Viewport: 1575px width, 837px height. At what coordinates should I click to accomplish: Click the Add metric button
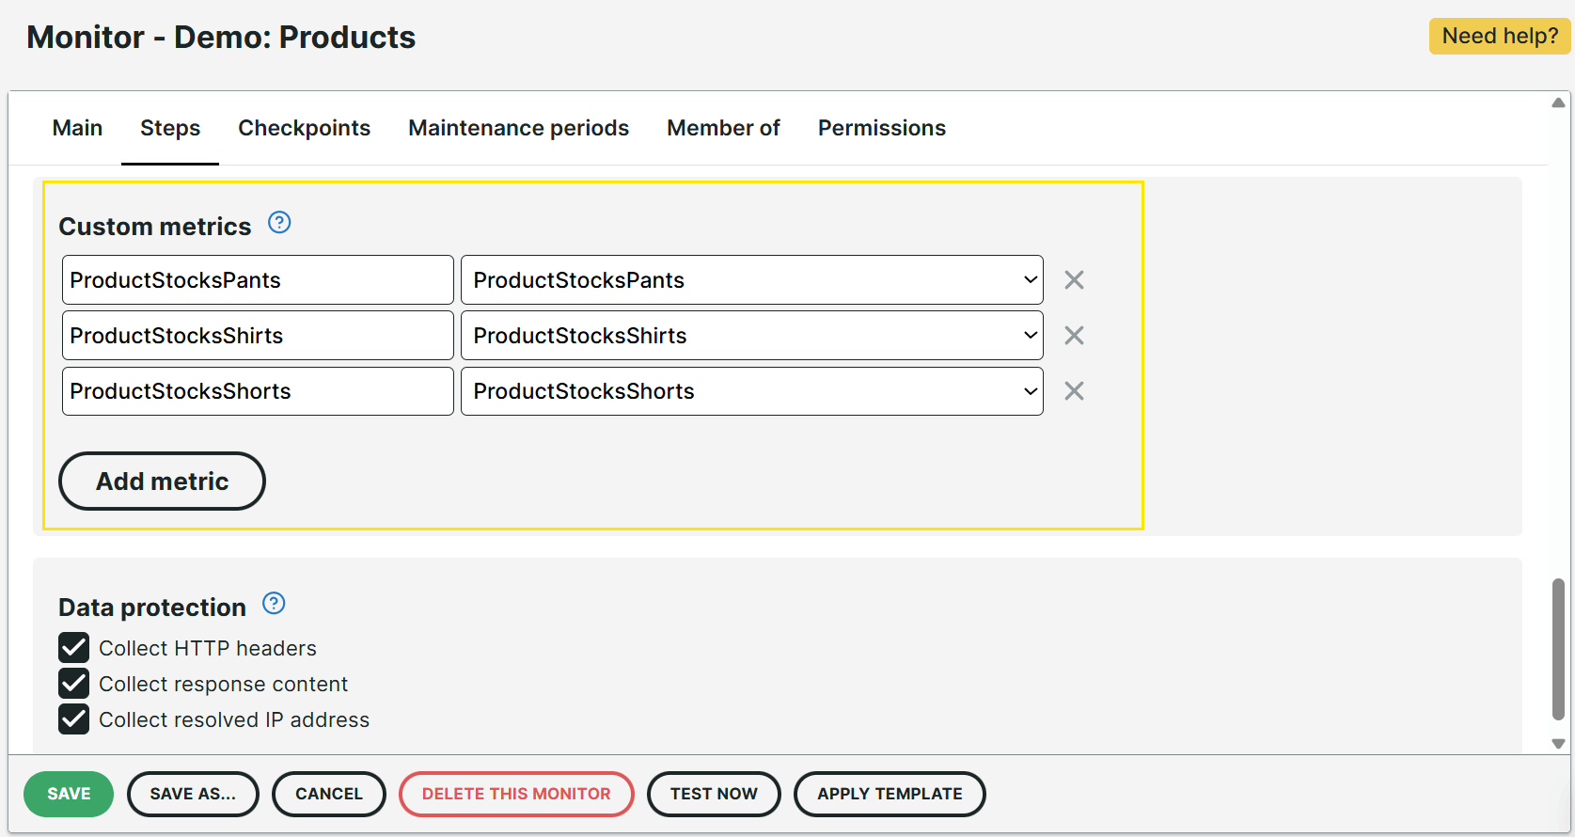point(162,482)
